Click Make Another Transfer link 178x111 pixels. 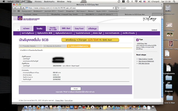[145, 59]
